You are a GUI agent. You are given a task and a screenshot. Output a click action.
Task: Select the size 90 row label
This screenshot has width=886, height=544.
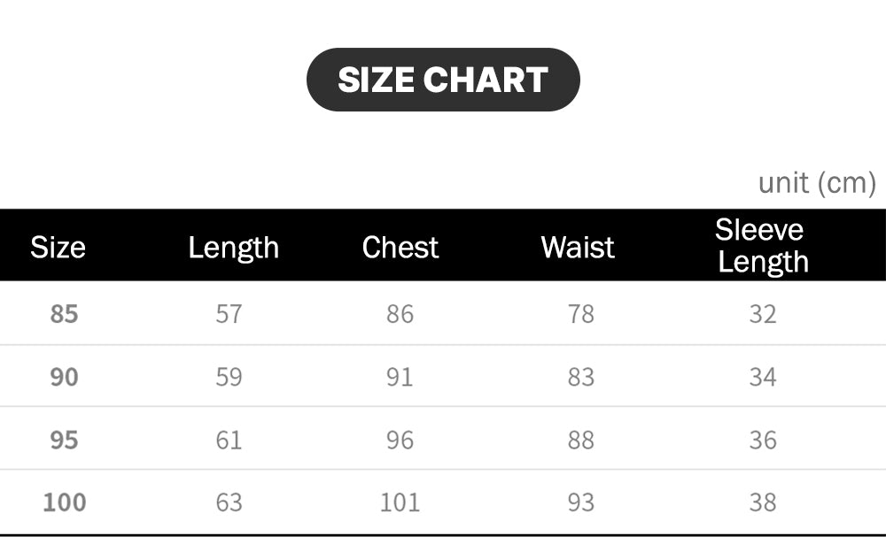coord(64,377)
